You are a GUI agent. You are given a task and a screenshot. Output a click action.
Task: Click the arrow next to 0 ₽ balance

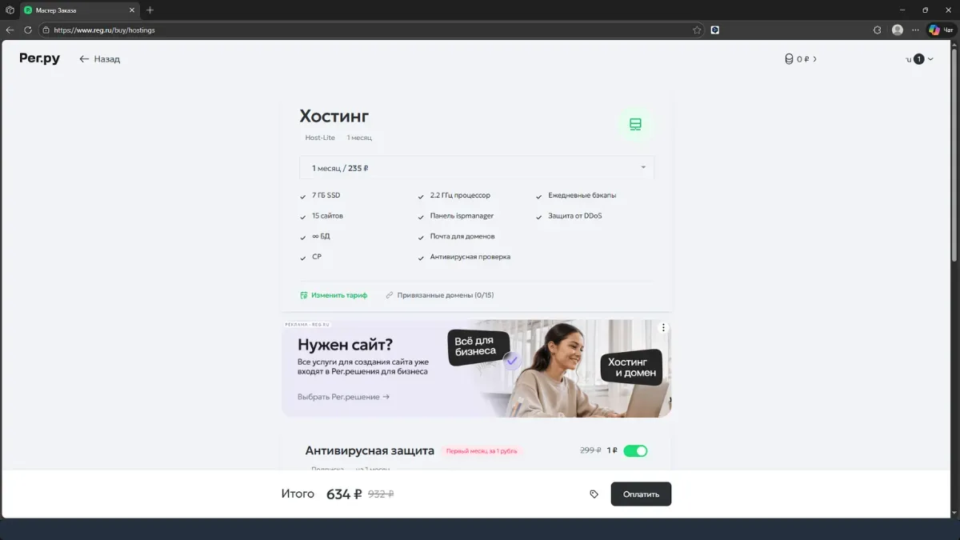(x=814, y=58)
